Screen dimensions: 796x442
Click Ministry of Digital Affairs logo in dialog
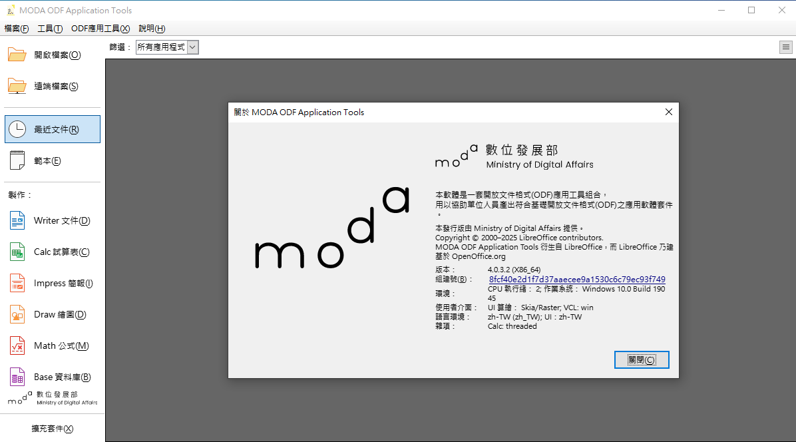(x=514, y=156)
